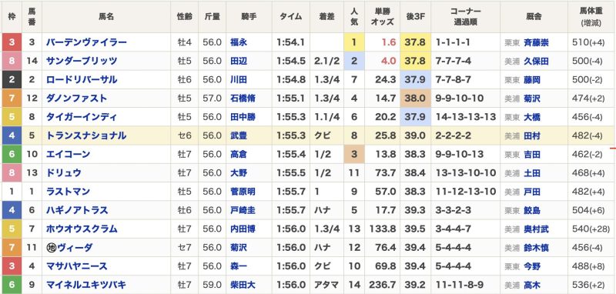The image size is (616, 294).
Task: Click popularity rank 1 yellow cell
Action: click(354, 42)
